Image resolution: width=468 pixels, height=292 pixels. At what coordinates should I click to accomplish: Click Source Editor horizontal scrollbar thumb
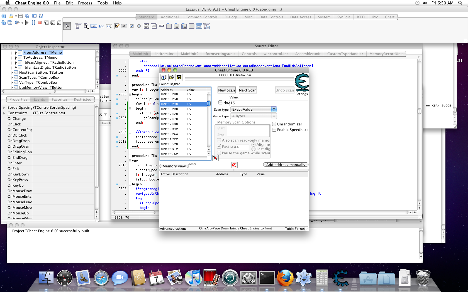coord(135,212)
